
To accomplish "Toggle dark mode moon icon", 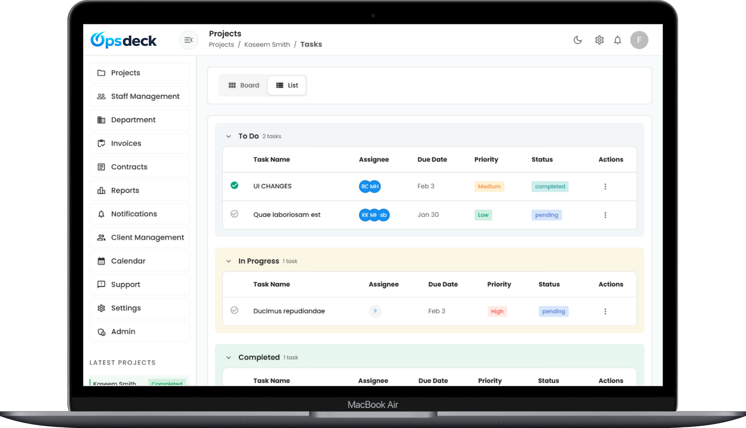I will point(578,40).
